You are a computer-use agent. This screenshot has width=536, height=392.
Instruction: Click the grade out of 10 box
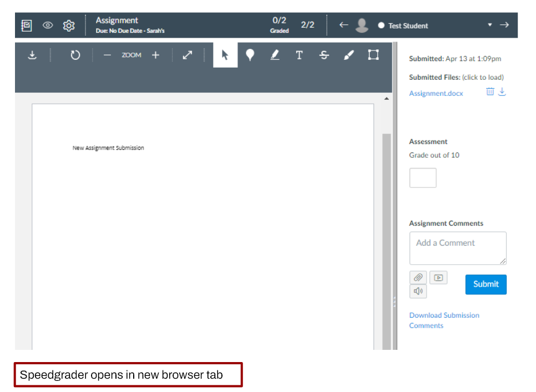[423, 178]
